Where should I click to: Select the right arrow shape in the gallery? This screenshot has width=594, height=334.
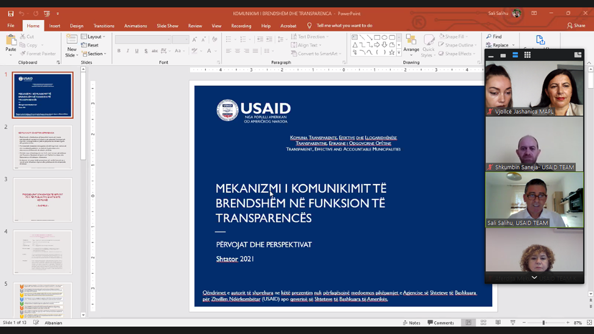tap(377, 44)
